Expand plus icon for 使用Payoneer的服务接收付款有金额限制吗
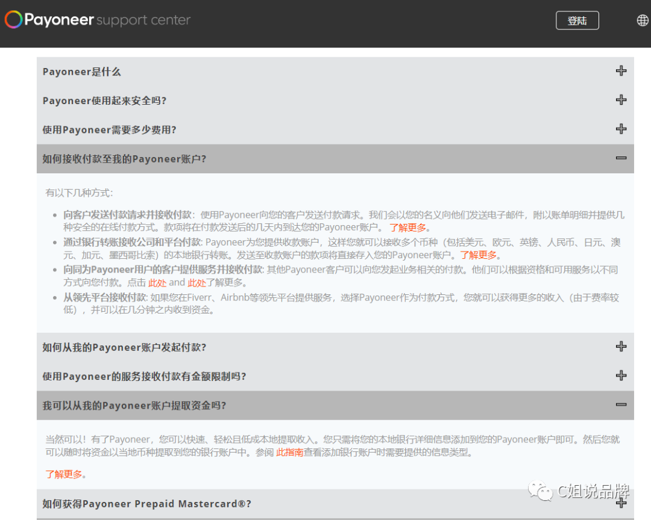651x520 pixels. 621,376
